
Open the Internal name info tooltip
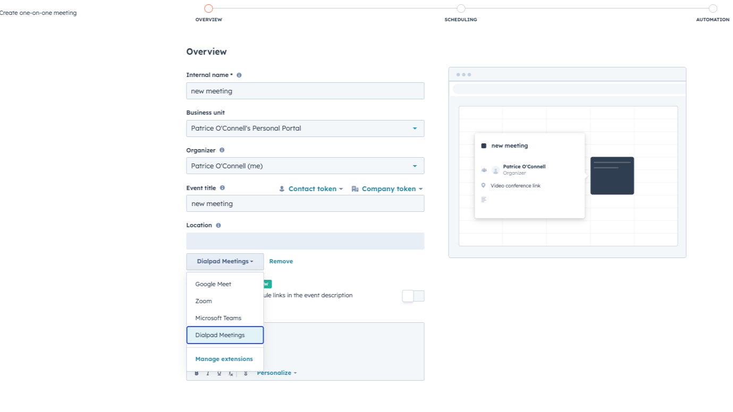(x=238, y=75)
